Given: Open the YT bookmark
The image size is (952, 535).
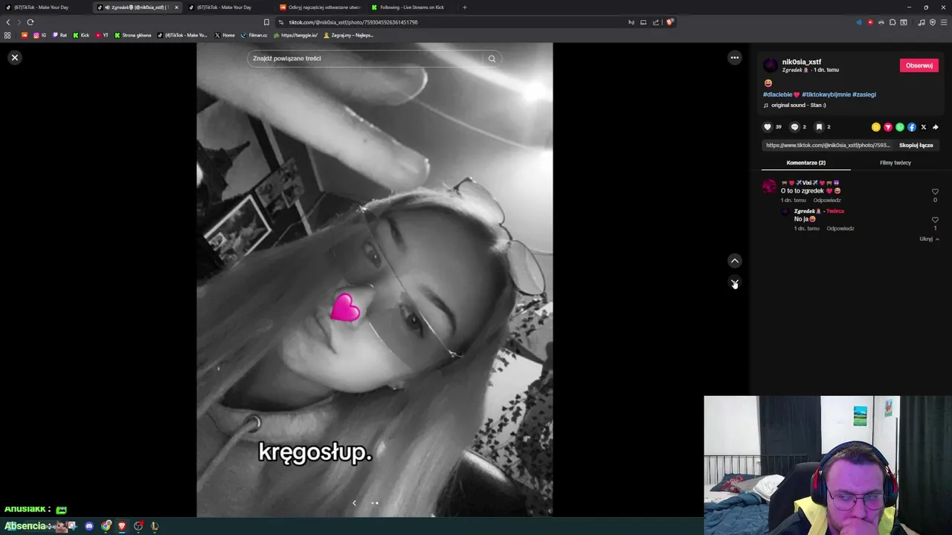Looking at the screenshot, I should (102, 35).
